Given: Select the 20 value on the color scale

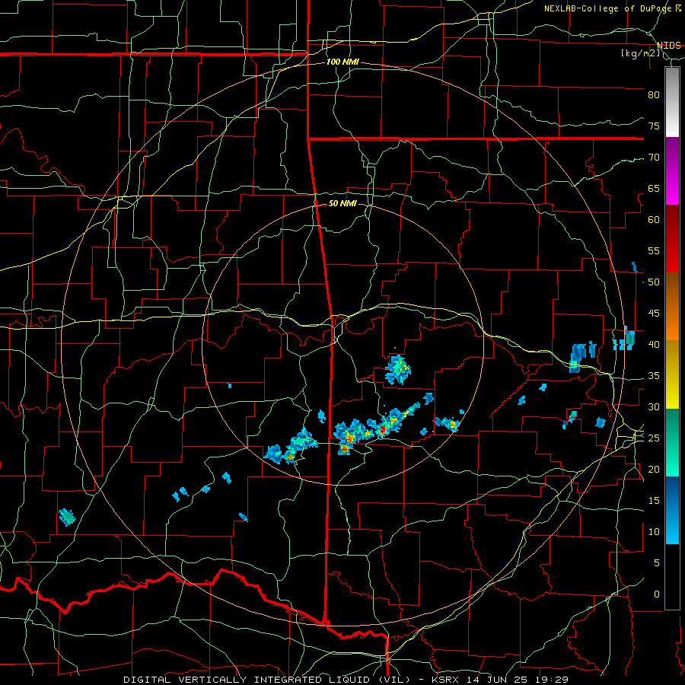Looking at the screenshot, I should (x=654, y=470).
